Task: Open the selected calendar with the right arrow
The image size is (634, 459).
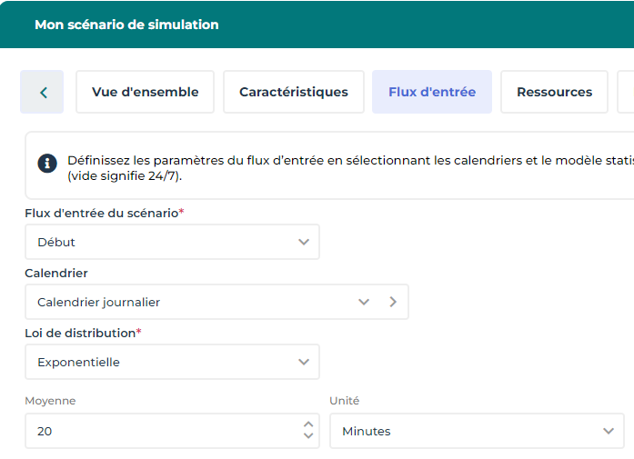Action: tap(393, 302)
